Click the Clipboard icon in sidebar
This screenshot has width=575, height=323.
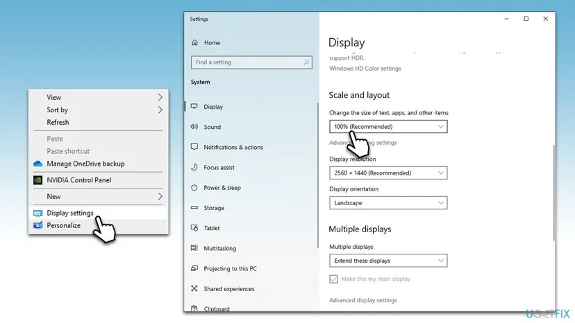pos(194,308)
